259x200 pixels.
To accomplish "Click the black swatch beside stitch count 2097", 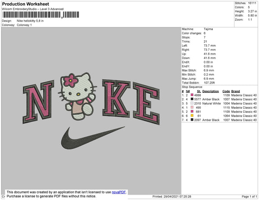I will [192, 120].
